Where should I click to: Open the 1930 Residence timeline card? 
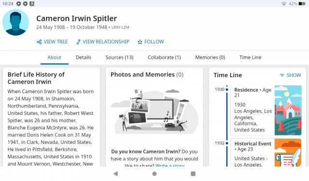(x=266, y=111)
